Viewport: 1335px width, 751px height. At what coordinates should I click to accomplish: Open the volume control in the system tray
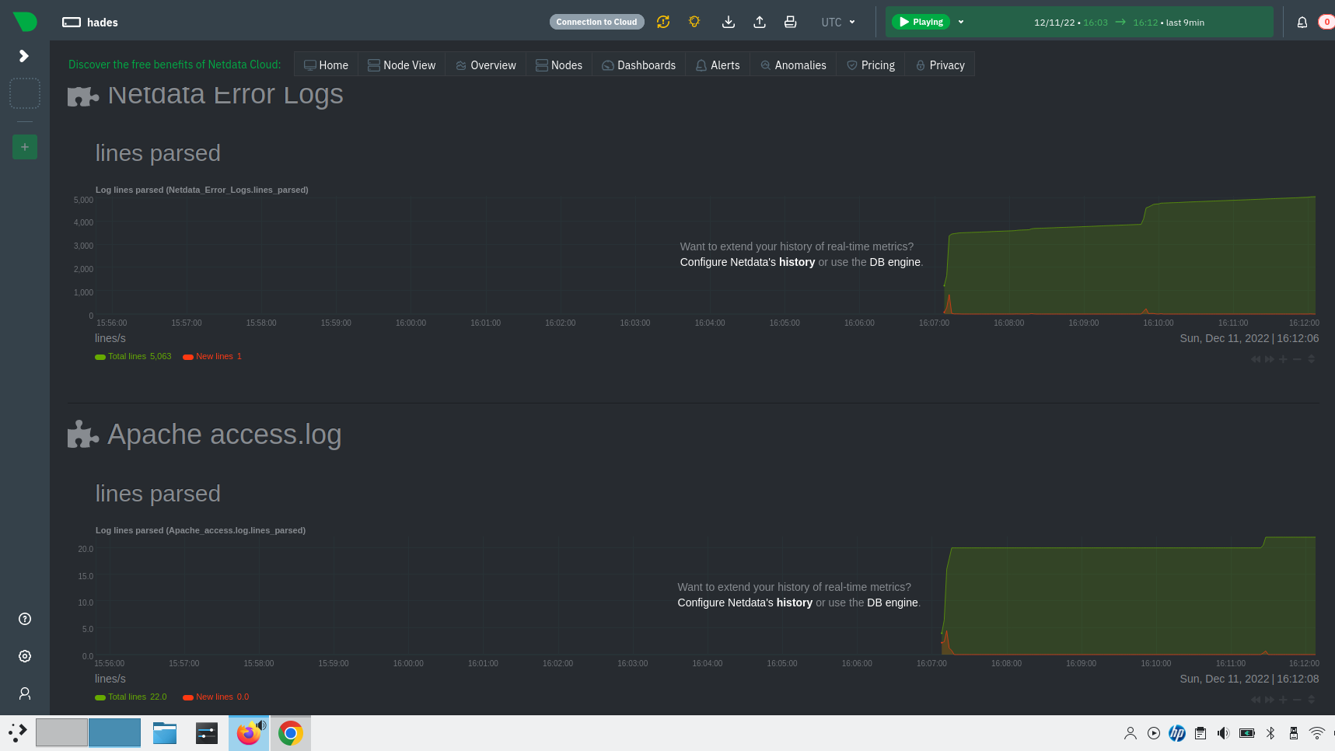click(x=1223, y=733)
